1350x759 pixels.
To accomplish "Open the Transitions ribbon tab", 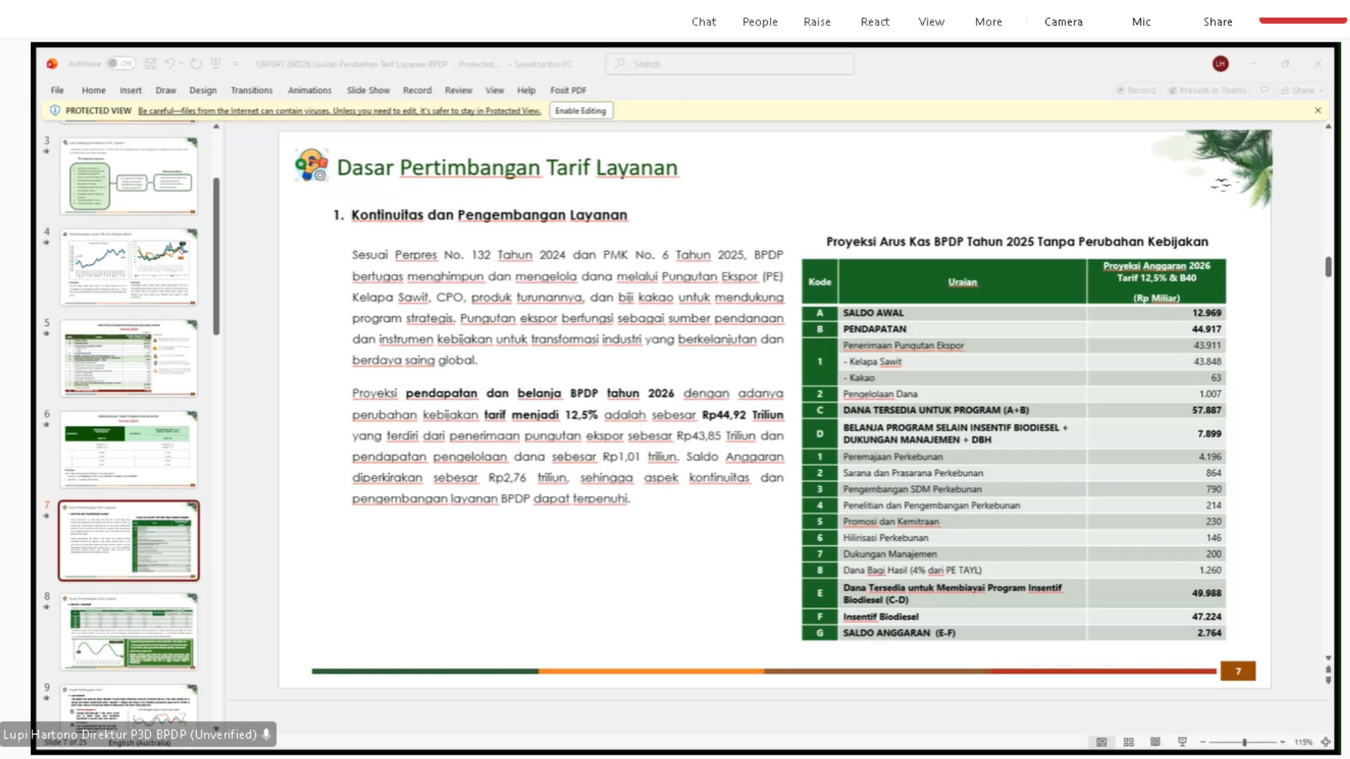I will tap(251, 90).
